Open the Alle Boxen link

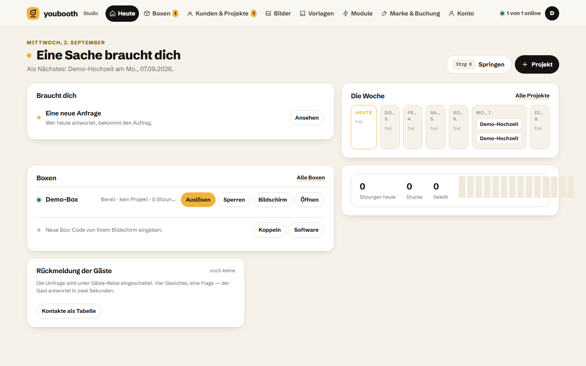[x=311, y=178]
